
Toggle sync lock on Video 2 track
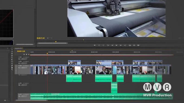(21, 61)
